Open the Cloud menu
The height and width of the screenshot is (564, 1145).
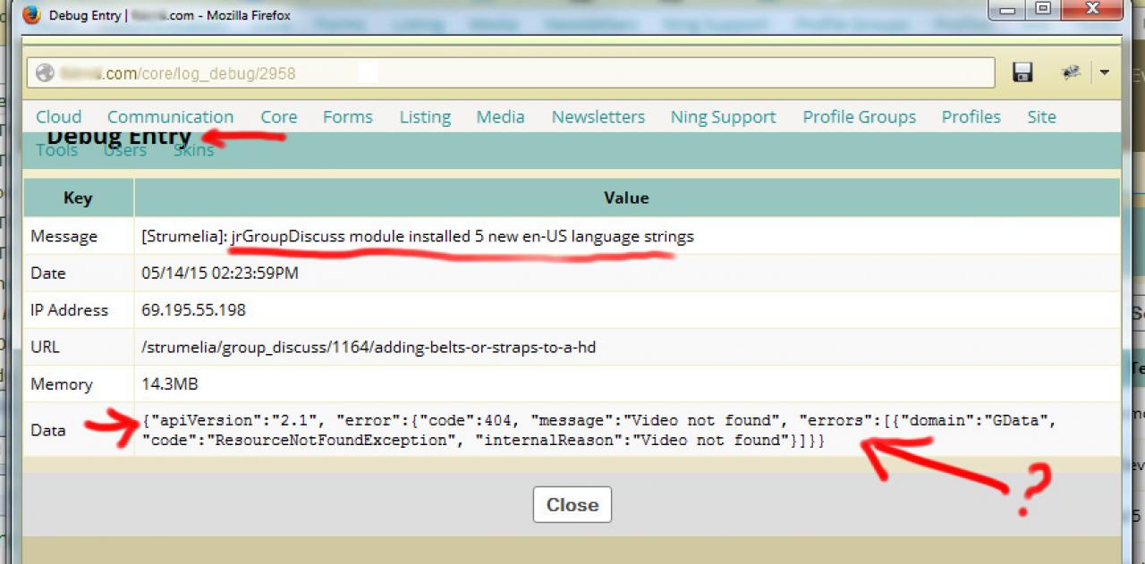(x=58, y=117)
